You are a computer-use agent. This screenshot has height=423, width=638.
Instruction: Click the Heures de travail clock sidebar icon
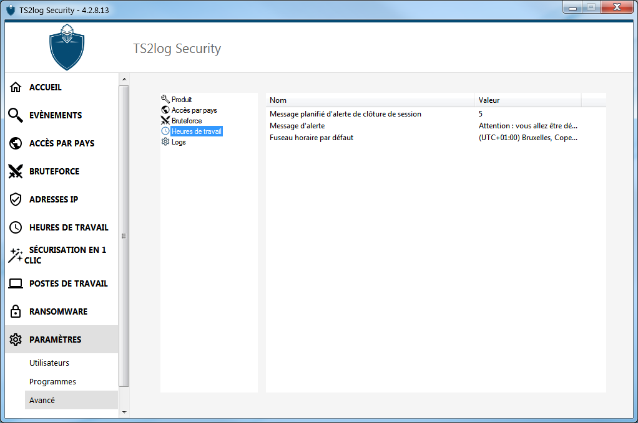(x=16, y=227)
